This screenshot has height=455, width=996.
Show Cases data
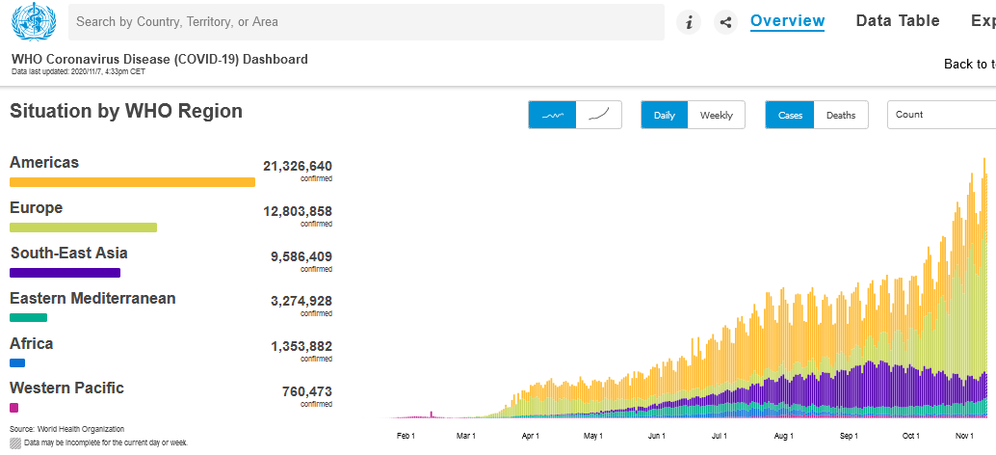coord(790,115)
